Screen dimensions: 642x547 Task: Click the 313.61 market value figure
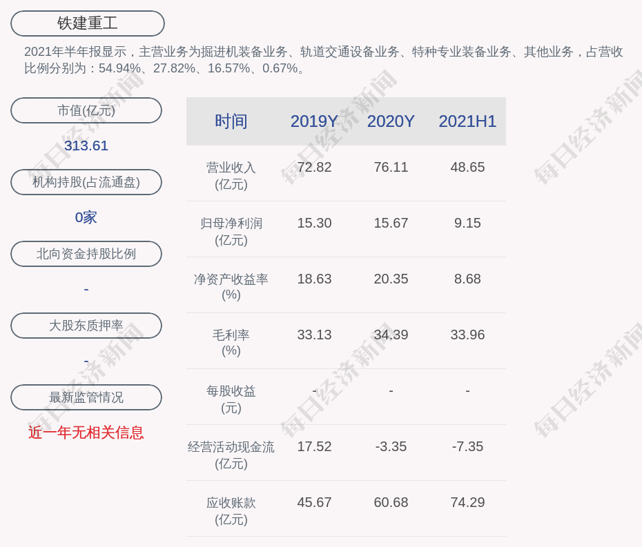86,146
